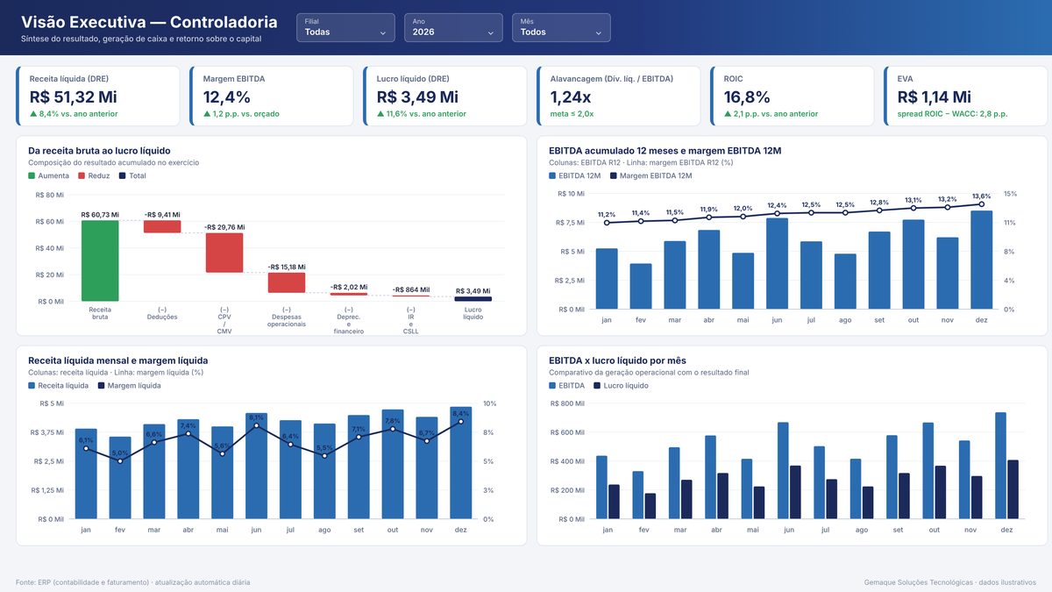Select the navy Total legend swatch
Screen dimensions: 1052x592
click(123, 176)
